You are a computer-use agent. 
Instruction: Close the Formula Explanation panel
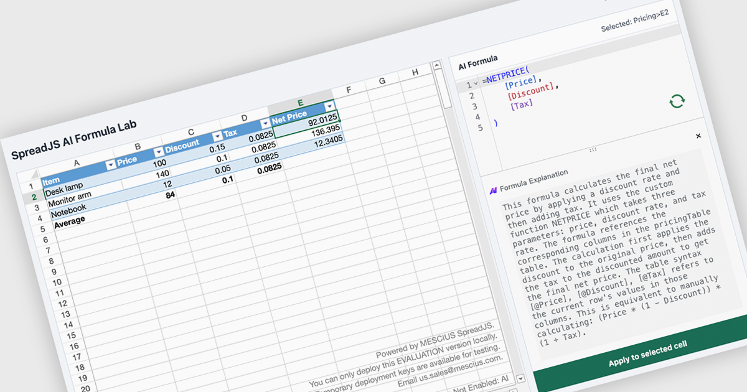698,136
